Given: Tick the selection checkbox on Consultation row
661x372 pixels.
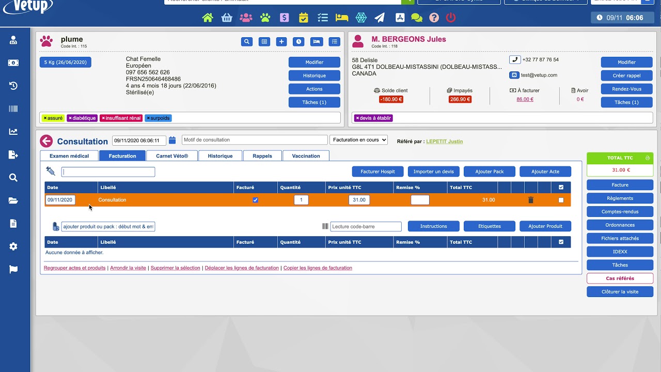Looking at the screenshot, I should 561,200.
